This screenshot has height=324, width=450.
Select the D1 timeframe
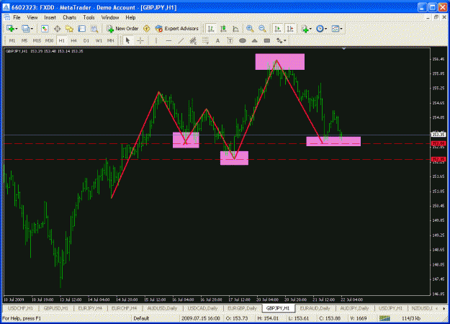[86, 41]
